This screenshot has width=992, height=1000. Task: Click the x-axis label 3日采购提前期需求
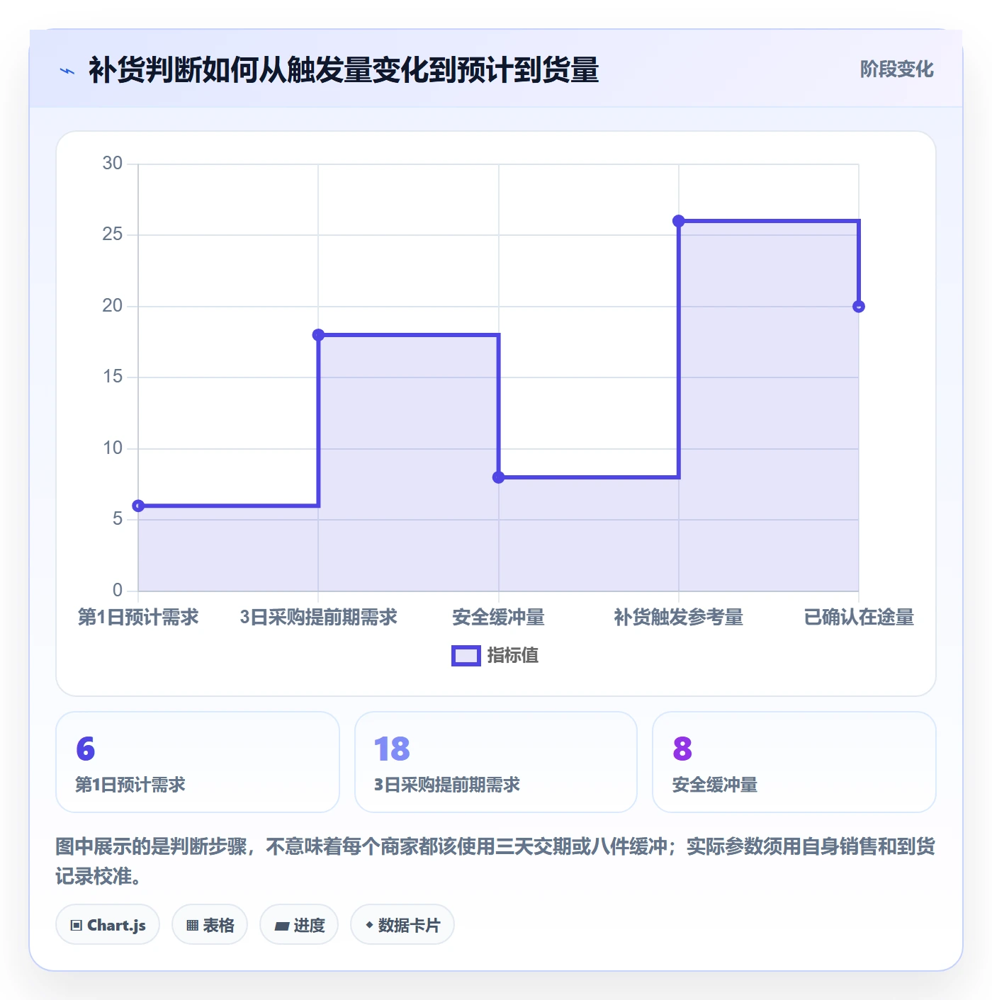click(x=318, y=618)
